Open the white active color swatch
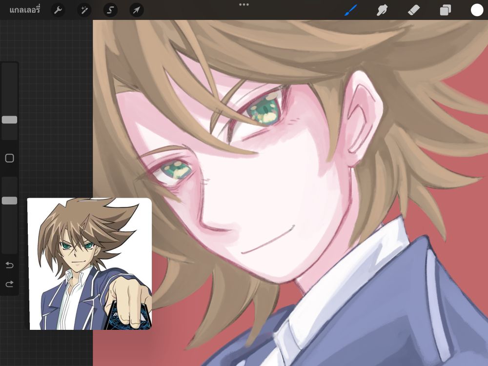The image size is (488, 366). 477,10
